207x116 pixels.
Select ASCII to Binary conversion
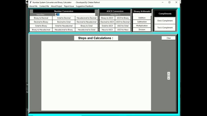pos(123,18)
